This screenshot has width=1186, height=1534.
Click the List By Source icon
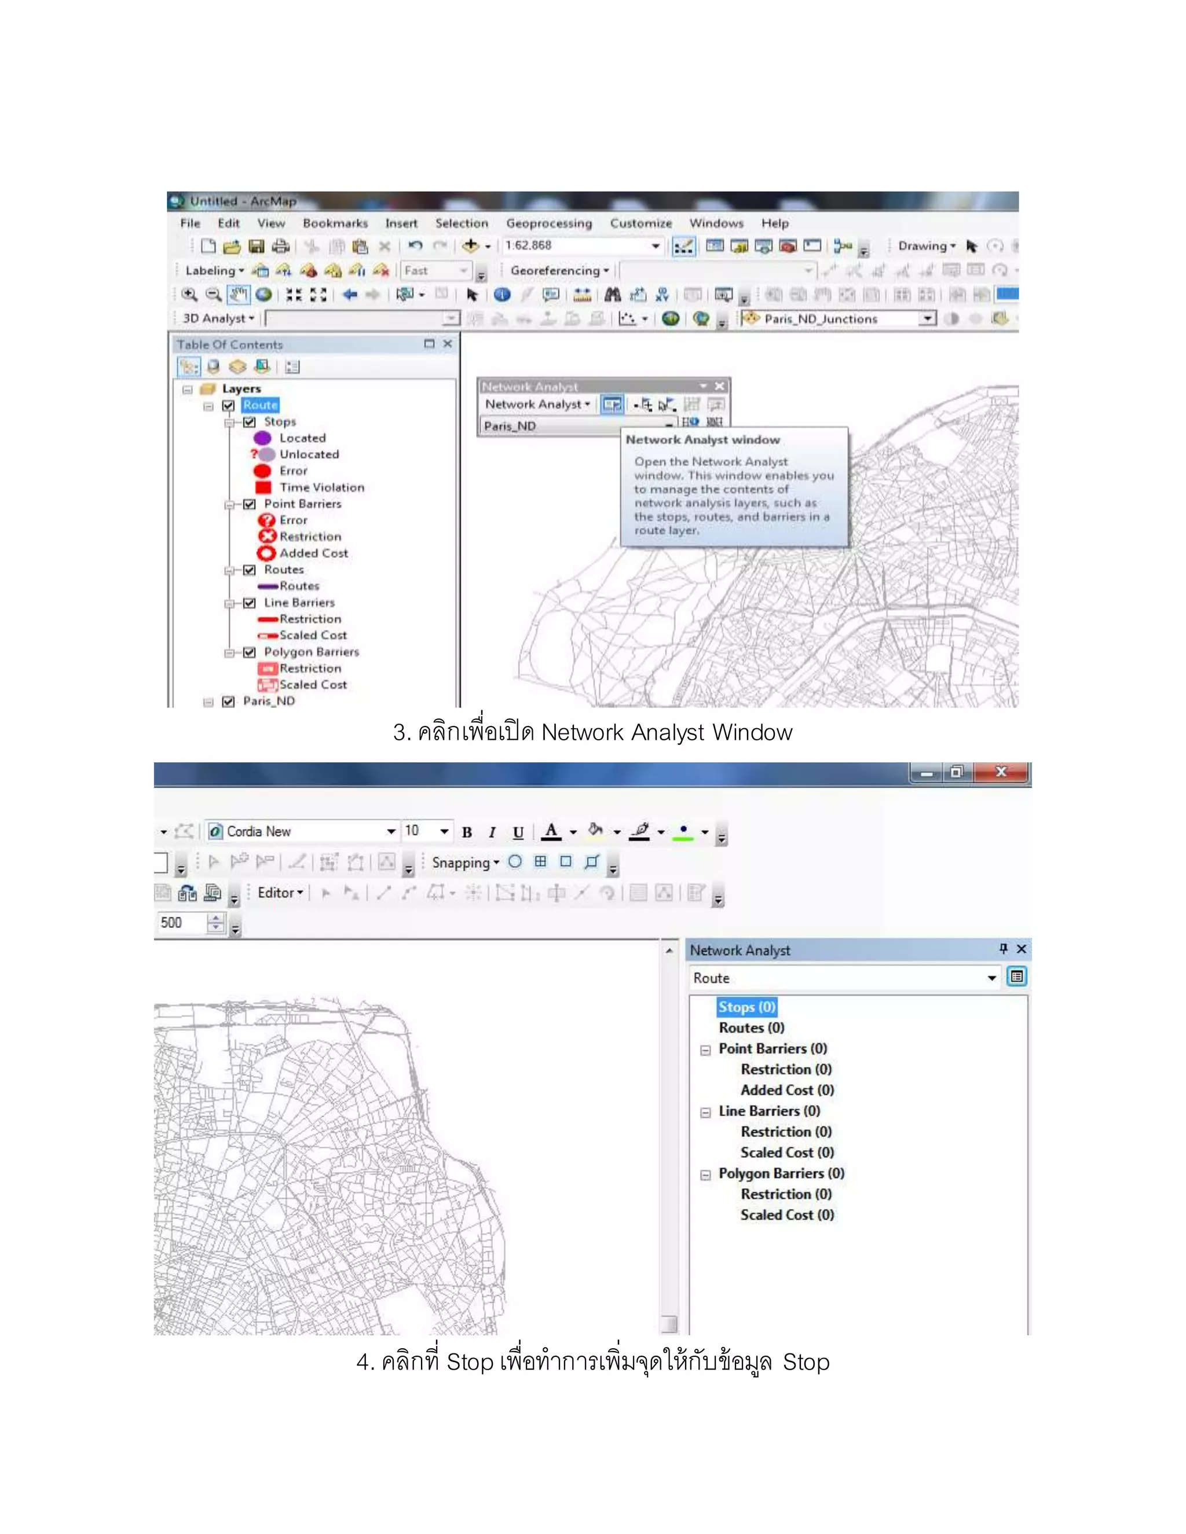(214, 366)
